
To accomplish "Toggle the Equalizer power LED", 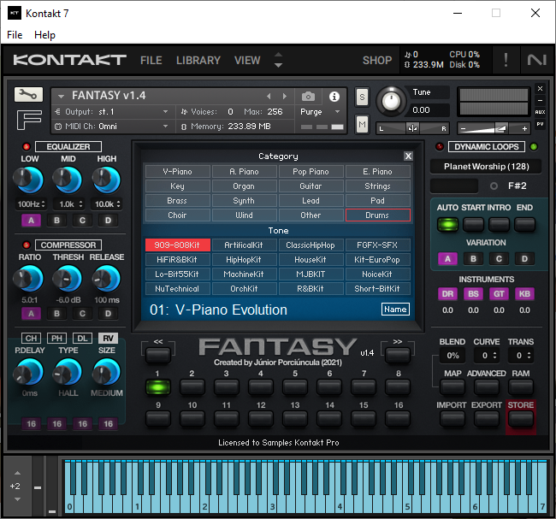I will click(27, 146).
